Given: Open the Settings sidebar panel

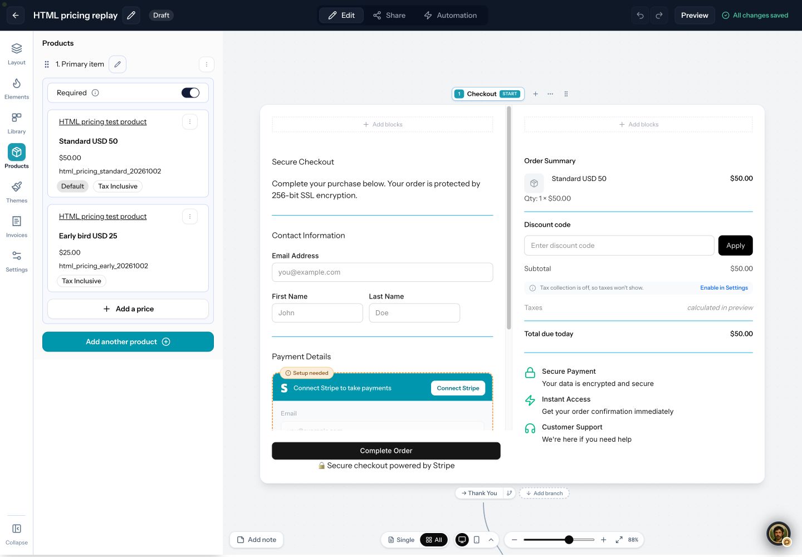Looking at the screenshot, I should click(x=17, y=261).
